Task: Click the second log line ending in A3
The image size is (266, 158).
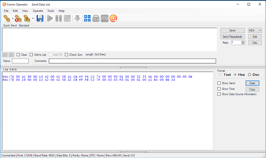Action: (x=89, y=80)
